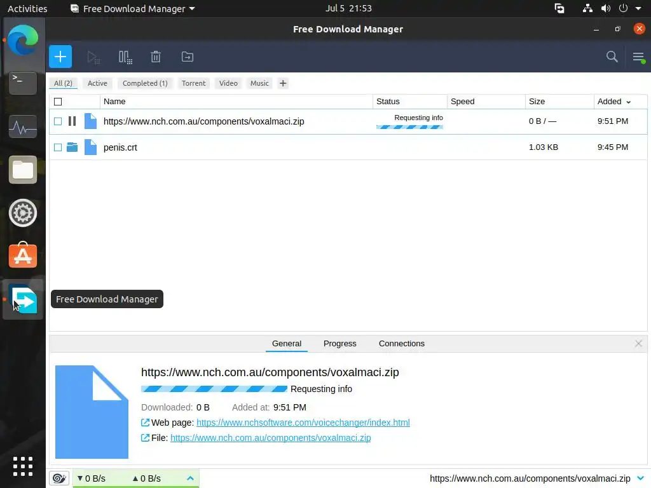This screenshot has width=651, height=488.
Task: Expand the speed limit chevron in status bar
Action: tap(190, 478)
